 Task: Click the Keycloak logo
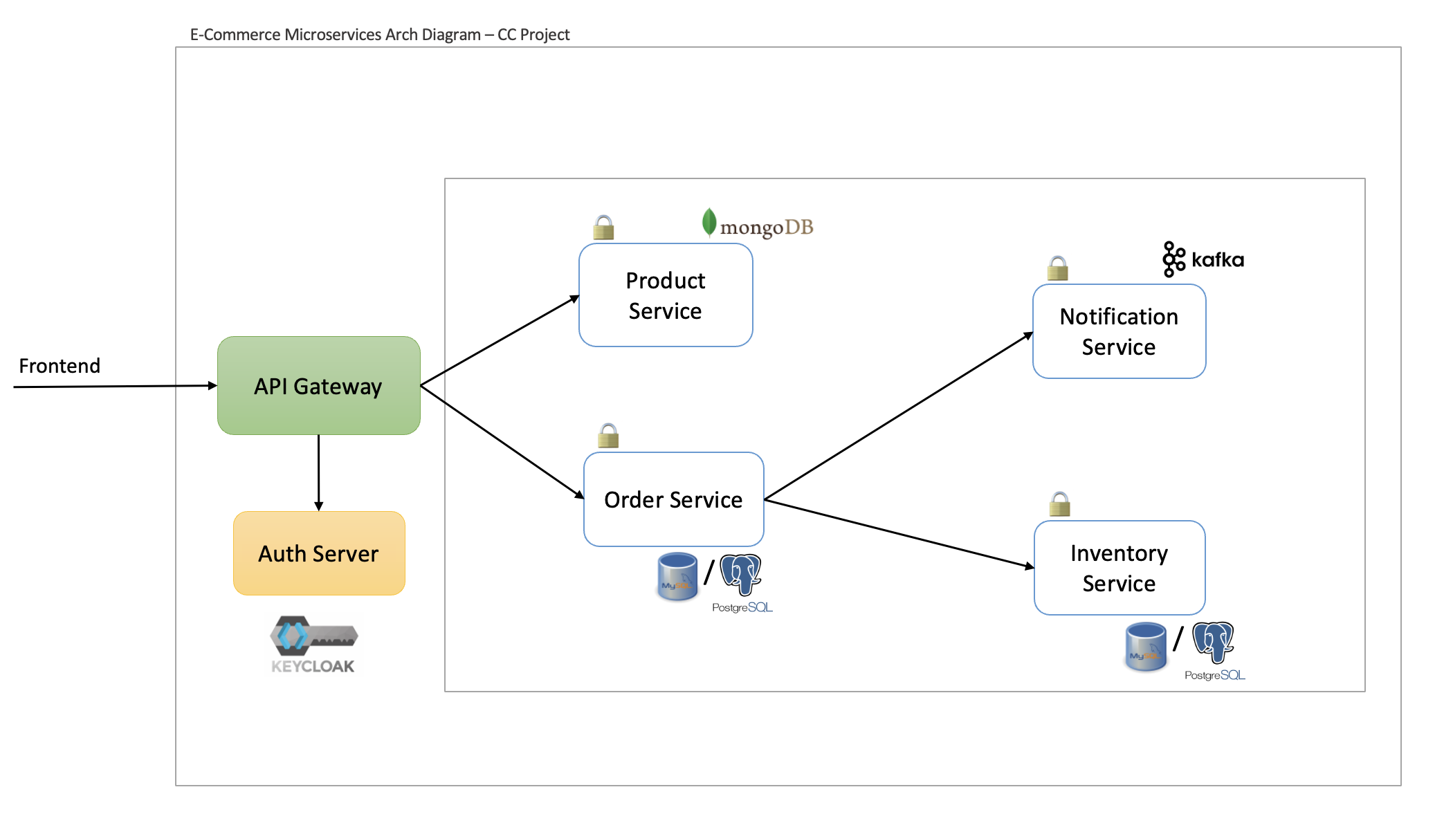point(313,645)
